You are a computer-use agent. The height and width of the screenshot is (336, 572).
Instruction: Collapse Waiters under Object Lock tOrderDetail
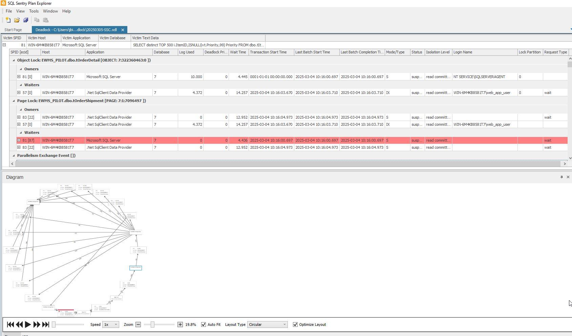21,85
